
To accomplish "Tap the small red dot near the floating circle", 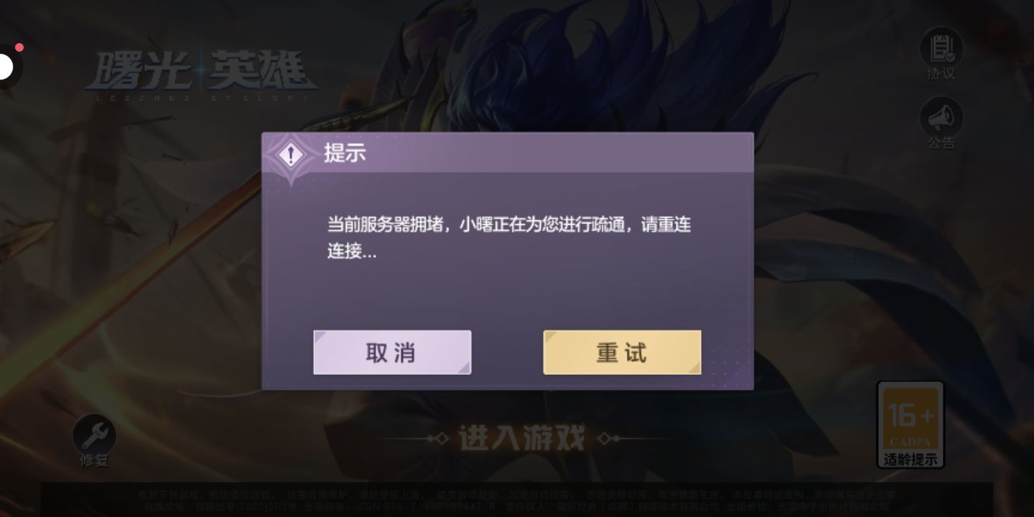I will pyautogui.click(x=19, y=47).
